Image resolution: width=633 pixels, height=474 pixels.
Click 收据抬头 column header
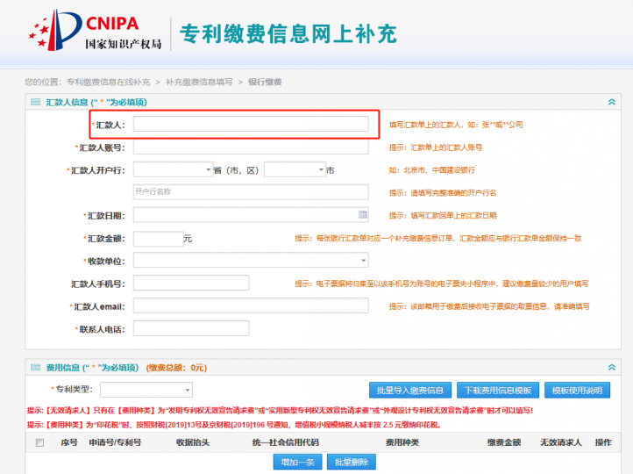click(193, 442)
